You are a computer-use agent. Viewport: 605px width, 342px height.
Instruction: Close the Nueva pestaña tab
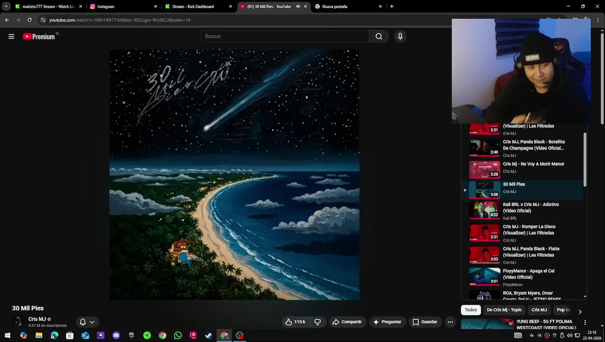tap(380, 6)
